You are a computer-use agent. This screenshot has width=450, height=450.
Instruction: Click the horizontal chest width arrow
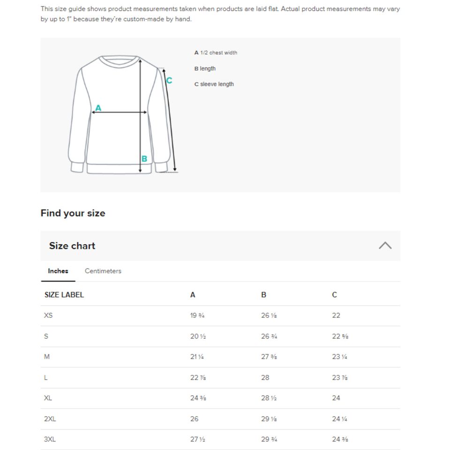click(x=120, y=112)
